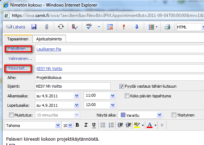Open the categories dropdown arrow

(156, 27)
